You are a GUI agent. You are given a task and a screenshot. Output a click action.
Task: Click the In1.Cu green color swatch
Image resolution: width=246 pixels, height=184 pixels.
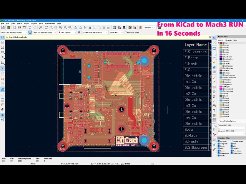[x=221, y=45]
